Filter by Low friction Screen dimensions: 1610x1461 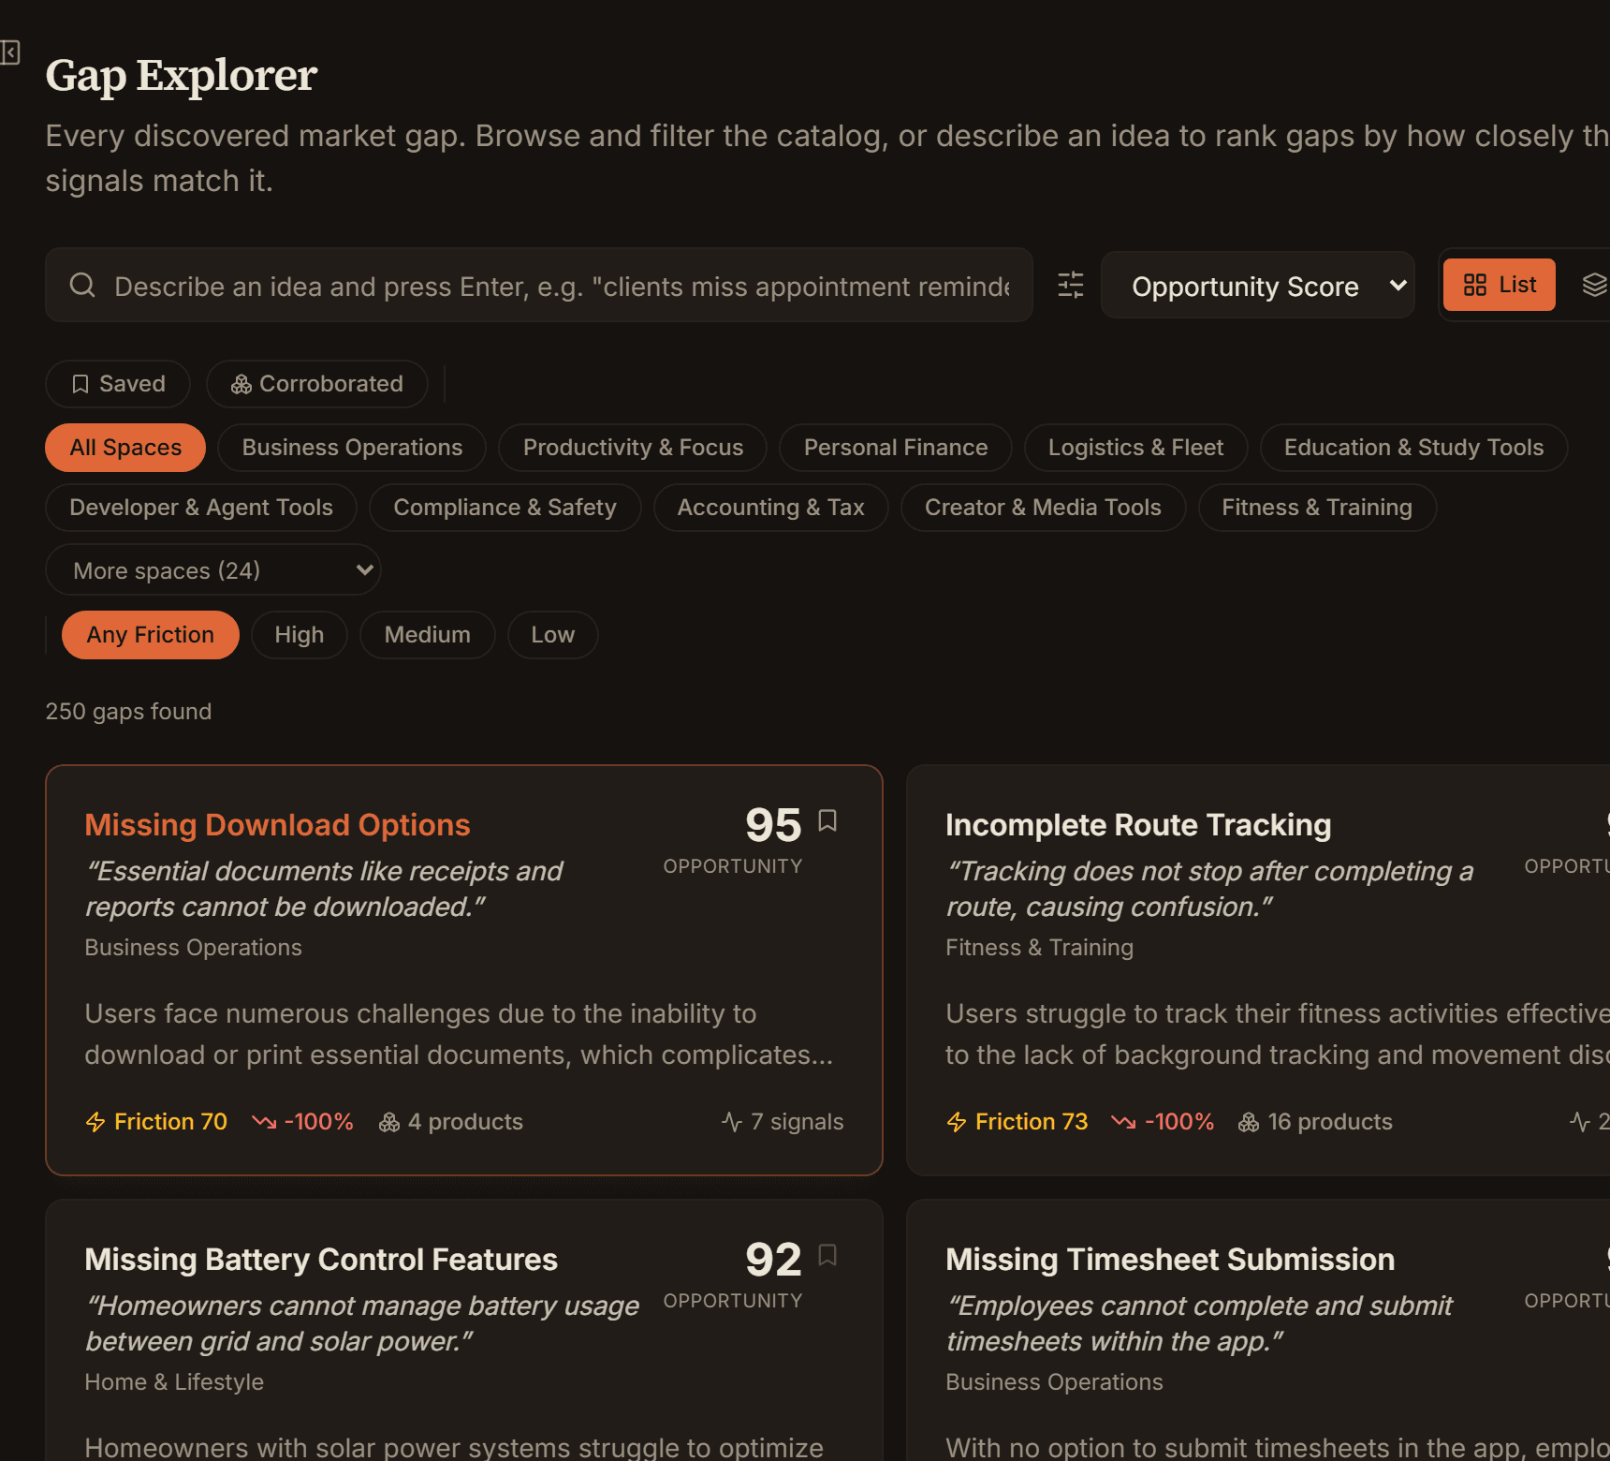pyautogui.click(x=553, y=635)
